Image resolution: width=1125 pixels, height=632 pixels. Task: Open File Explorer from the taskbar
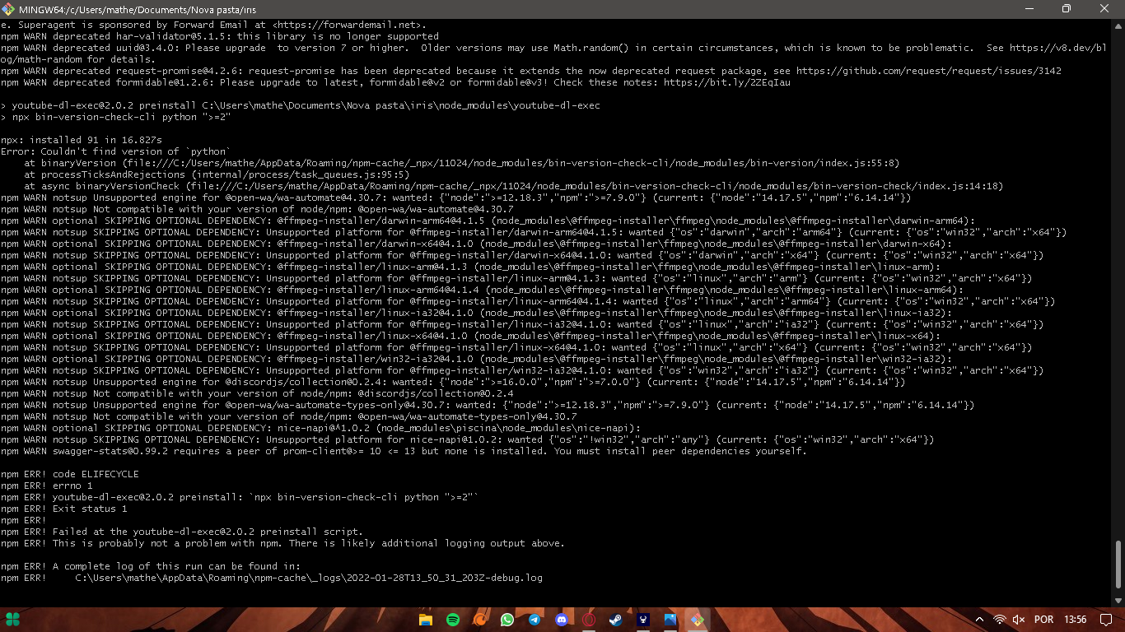425,619
